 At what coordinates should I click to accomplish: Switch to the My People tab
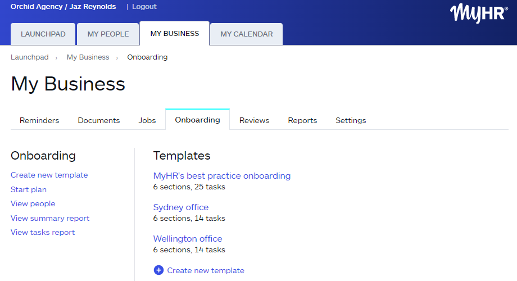108,34
